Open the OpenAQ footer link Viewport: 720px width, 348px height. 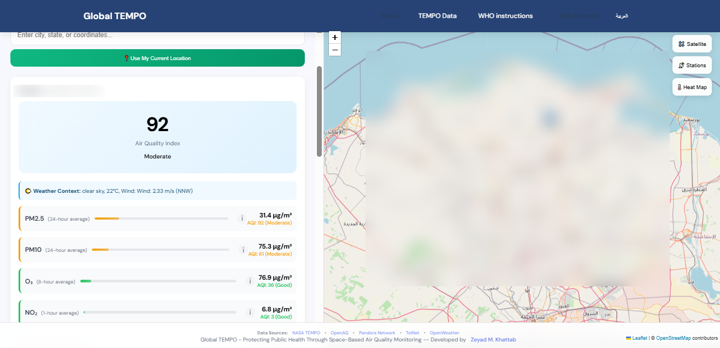click(x=339, y=333)
